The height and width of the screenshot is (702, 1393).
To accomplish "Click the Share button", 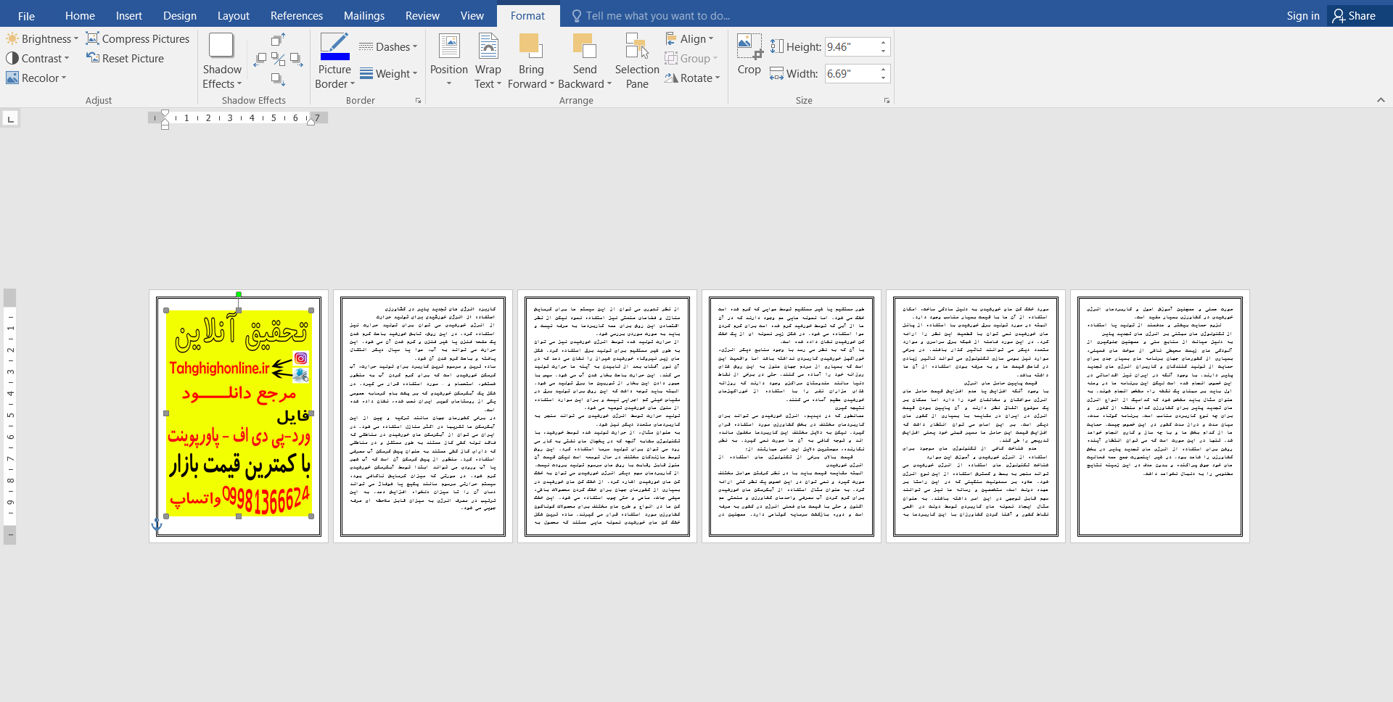I will [x=1354, y=16].
